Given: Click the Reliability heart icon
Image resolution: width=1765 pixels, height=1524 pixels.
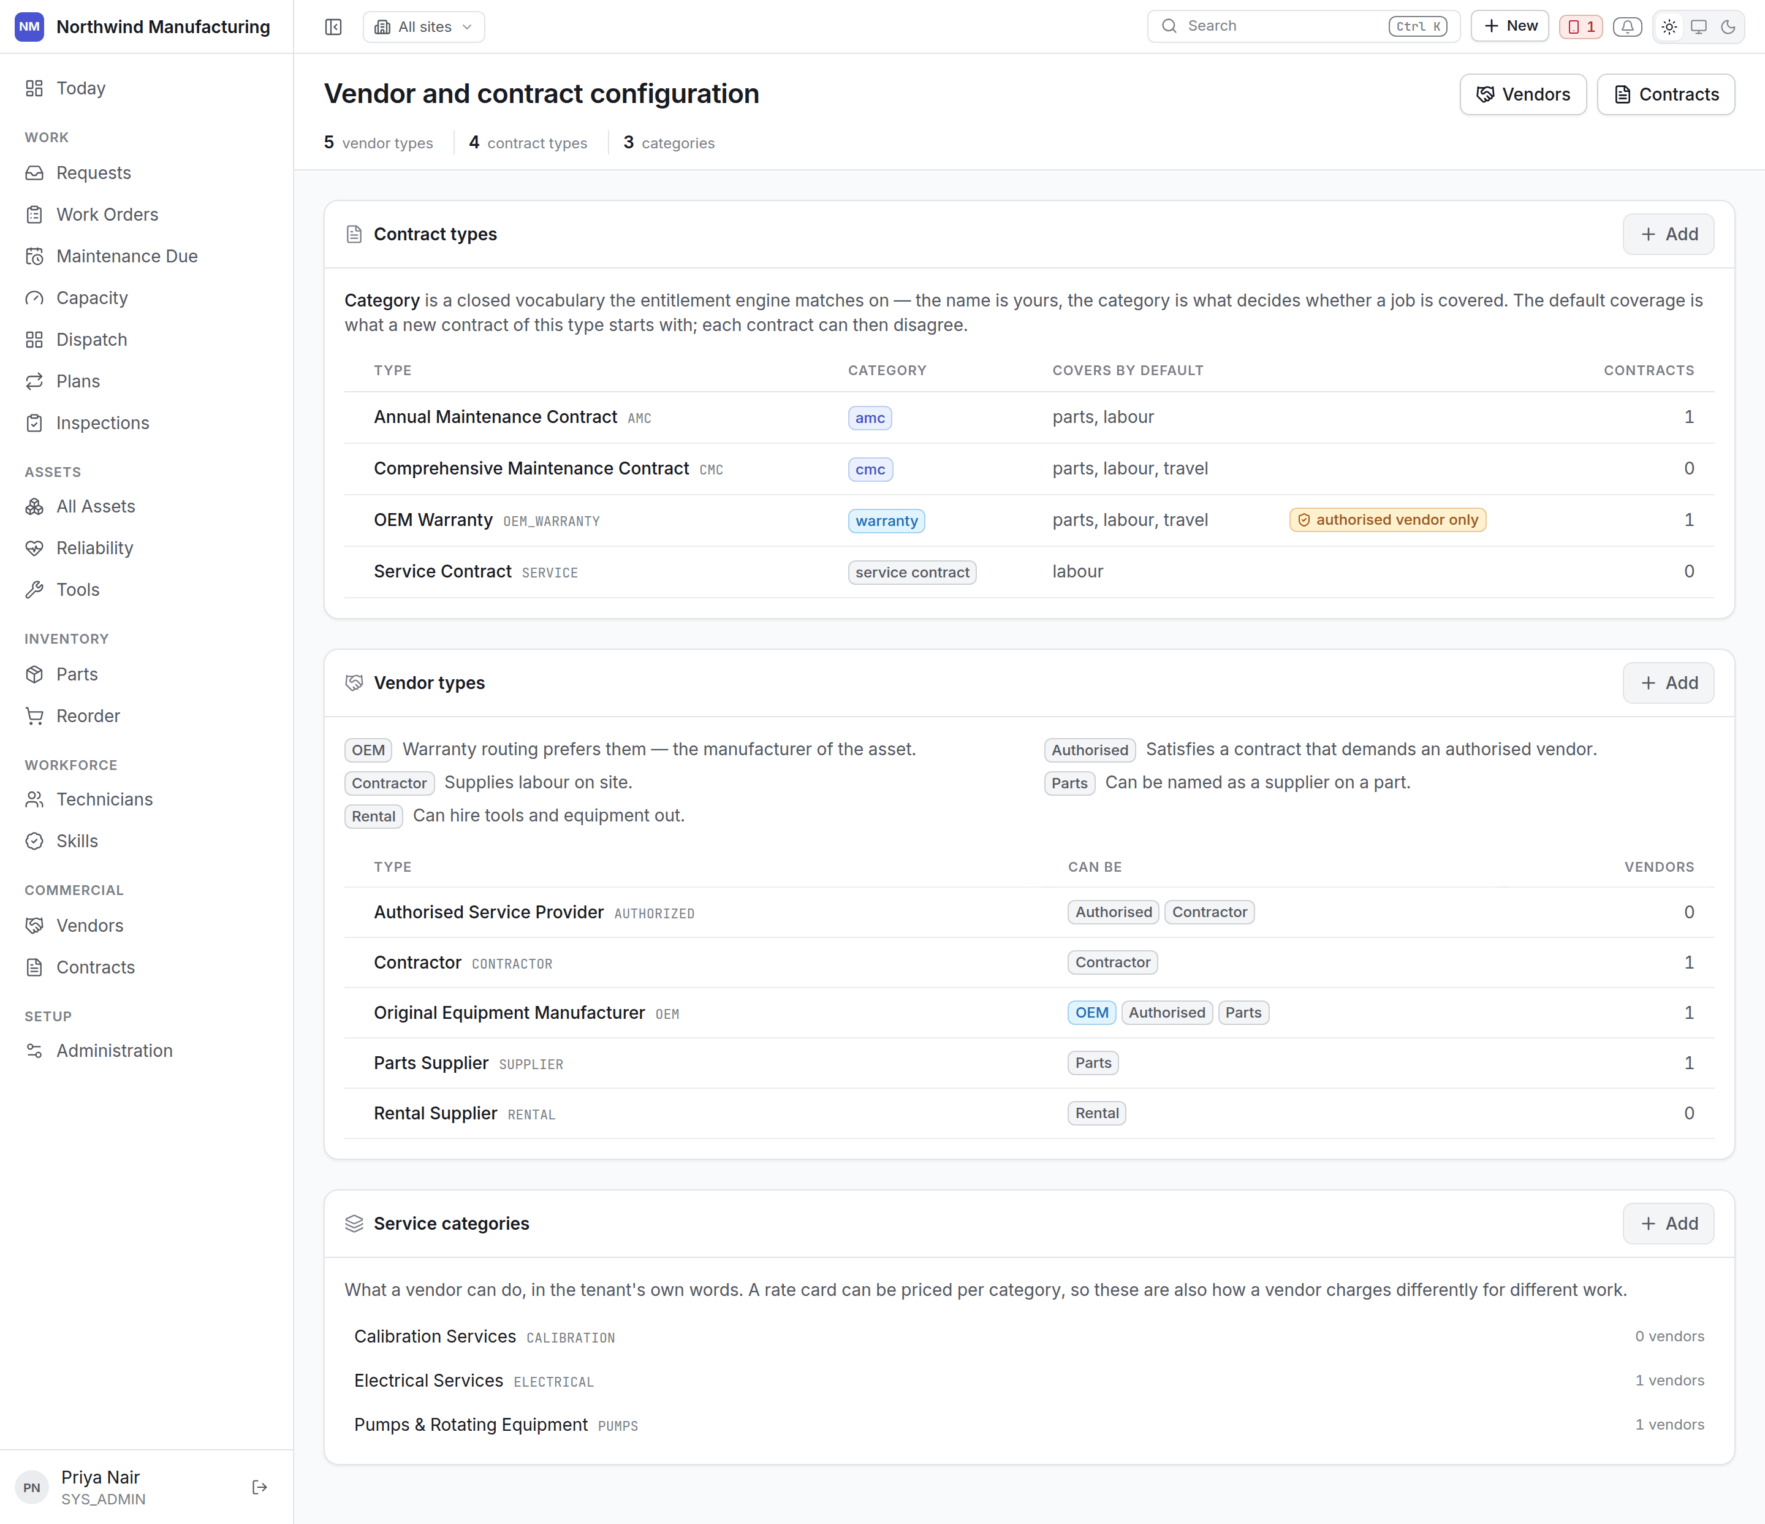Looking at the screenshot, I should 34,549.
